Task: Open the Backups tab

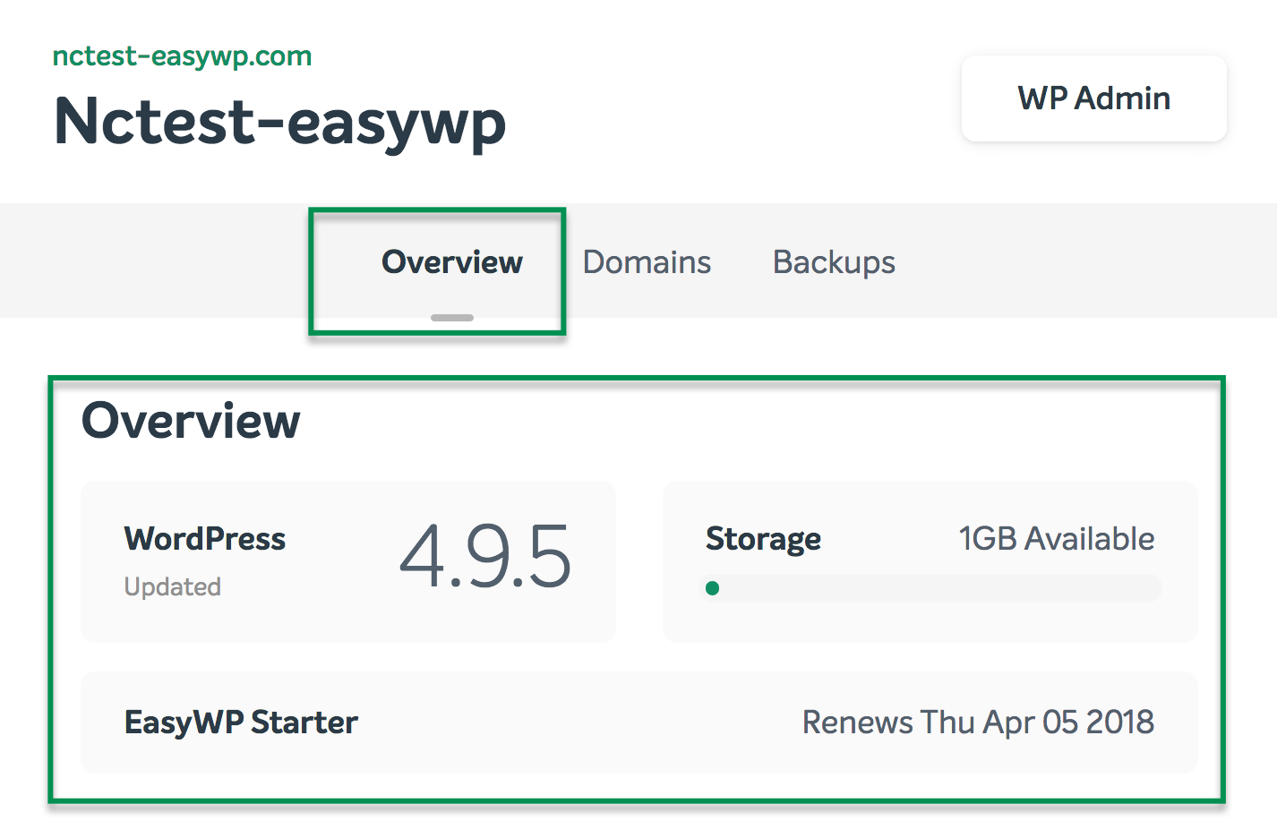Action: coord(834,262)
